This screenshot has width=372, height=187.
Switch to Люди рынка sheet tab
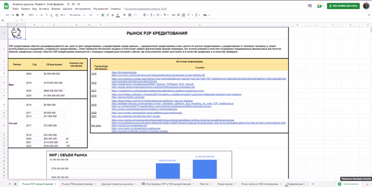(x=226, y=184)
